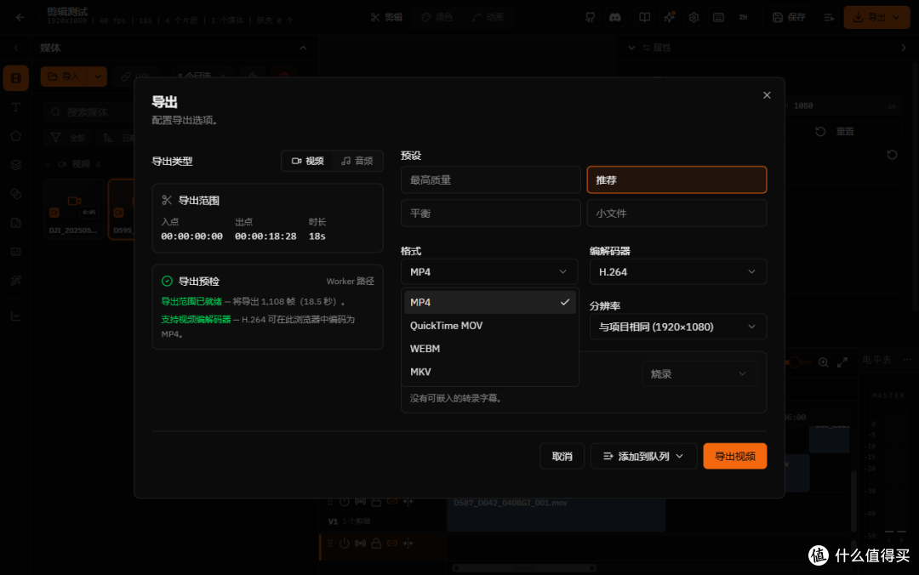Click the horizontal timeline scrollbar
This screenshot has width=919, height=575.
524,568
